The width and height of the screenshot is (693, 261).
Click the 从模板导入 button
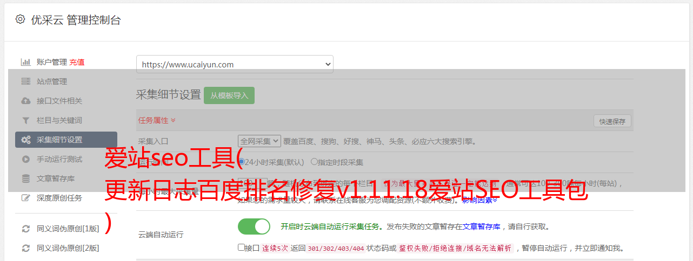click(x=229, y=95)
